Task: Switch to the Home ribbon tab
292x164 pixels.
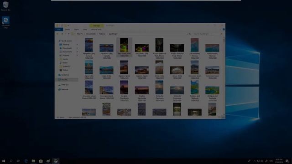Action: [x=68, y=29]
